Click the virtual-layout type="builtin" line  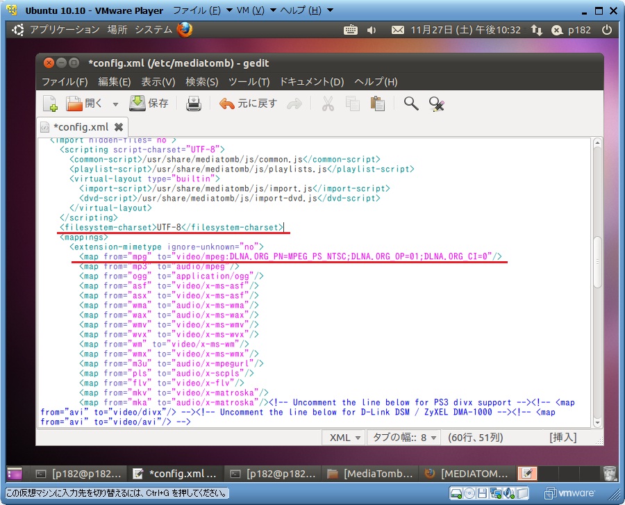tap(144, 179)
